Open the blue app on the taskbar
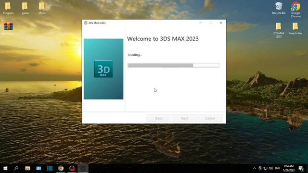 pyautogui.click(x=50, y=168)
